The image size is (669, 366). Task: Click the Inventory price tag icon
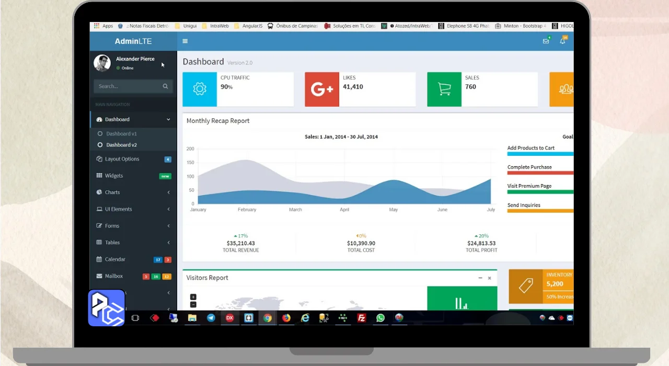click(526, 287)
